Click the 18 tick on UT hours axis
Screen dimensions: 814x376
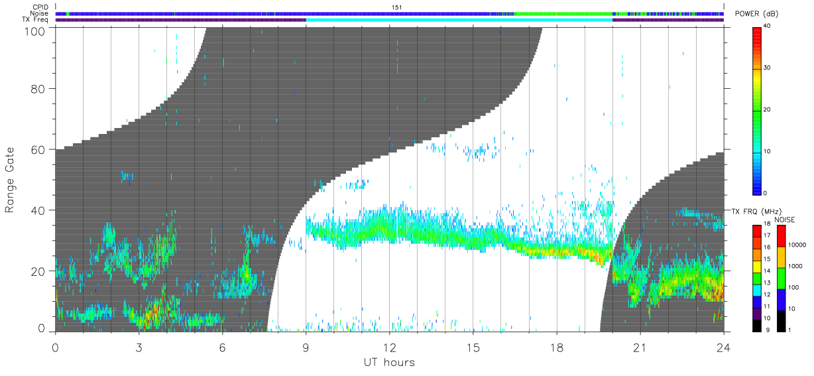pyautogui.click(x=557, y=347)
